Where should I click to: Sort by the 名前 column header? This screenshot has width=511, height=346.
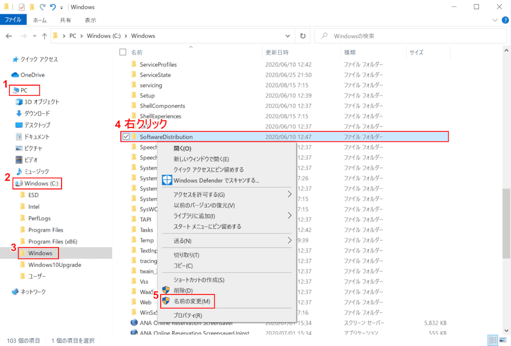coord(136,52)
